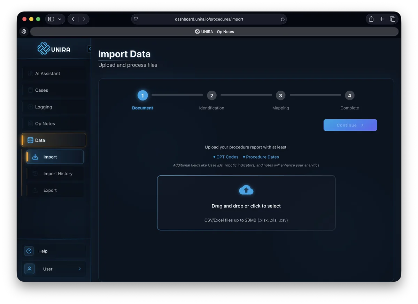Select the 'UNIRA - Op Notes' tab
This screenshot has width=418, height=304.
tap(214, 32)
